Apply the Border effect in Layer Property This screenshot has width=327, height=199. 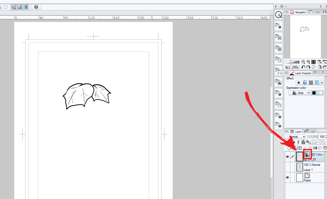pos(299,83)
